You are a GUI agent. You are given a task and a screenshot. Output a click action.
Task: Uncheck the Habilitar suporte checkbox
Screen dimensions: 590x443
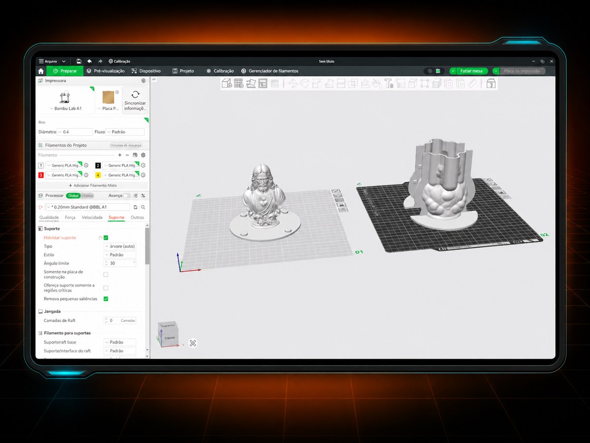106,238
